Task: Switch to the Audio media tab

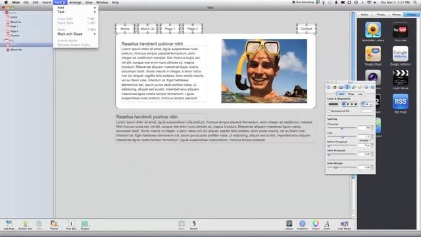Action: pyautogui.click(x=364, y=14)
